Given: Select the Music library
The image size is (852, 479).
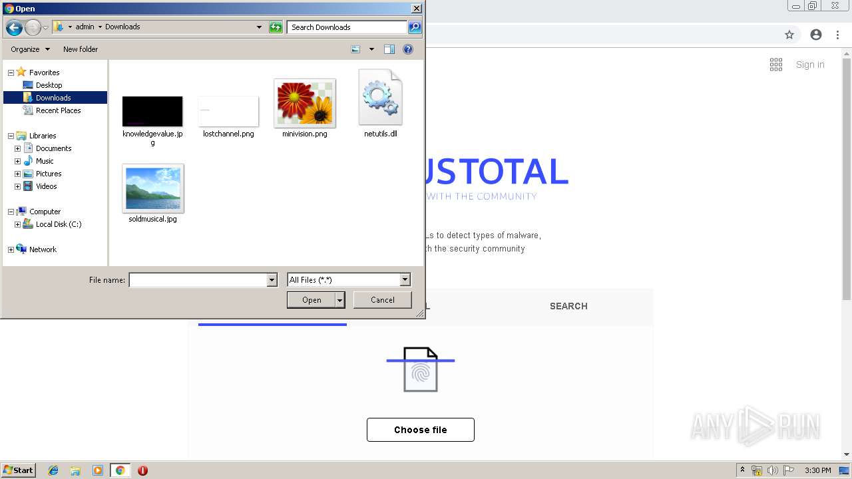Looking at the screenshot, I should [x=45, y=161].
